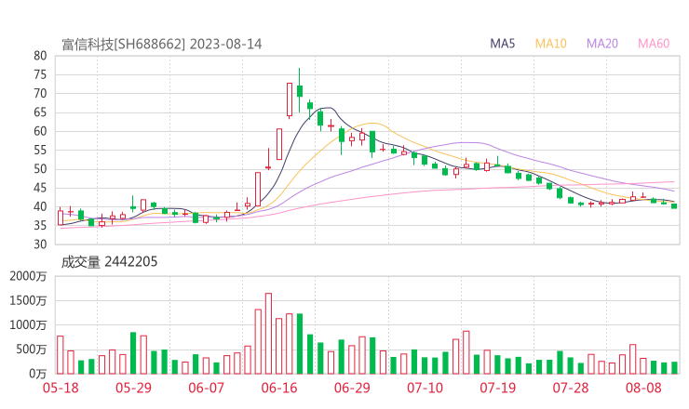Click the tall red candlestick peaking near 73
This screenshot has height=409, width=689.
tap(290, 100)
